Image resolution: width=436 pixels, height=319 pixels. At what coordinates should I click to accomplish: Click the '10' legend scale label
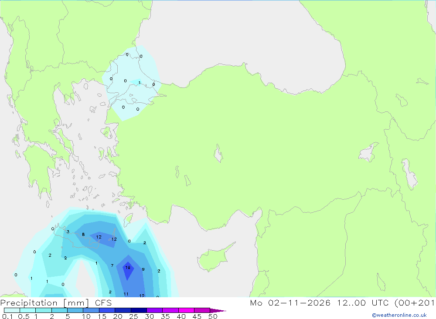86,316
